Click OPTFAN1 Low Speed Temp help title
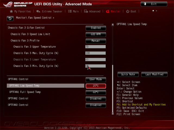Viewport: 174px width, 130px height. point(132,24)
